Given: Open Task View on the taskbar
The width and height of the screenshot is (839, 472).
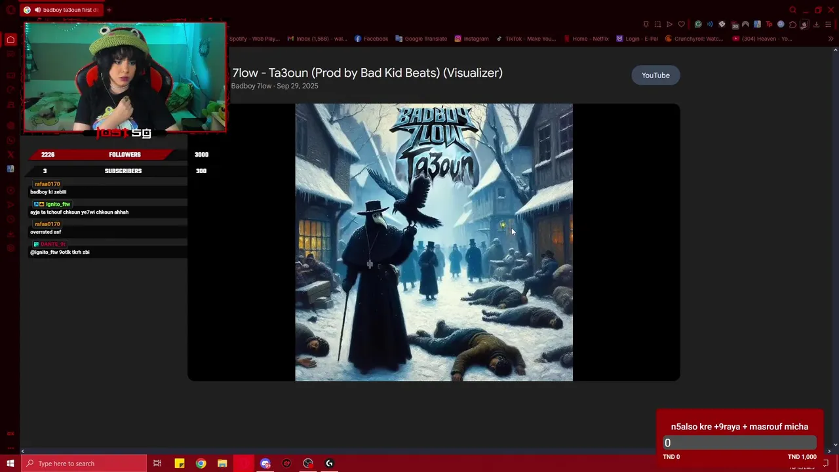Looking at the screenshot, I should 157,463.
